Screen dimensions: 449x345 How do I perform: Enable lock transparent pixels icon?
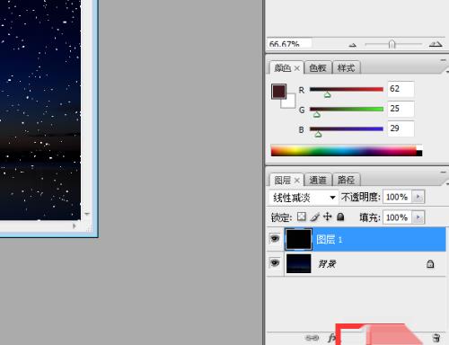(302, 217)
